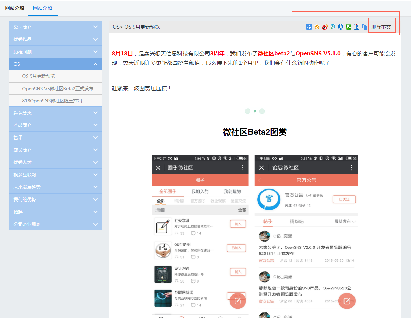411x318 pixels.
Task: Expand the 产品简介 chevron
Action: (x=95, y=125)
